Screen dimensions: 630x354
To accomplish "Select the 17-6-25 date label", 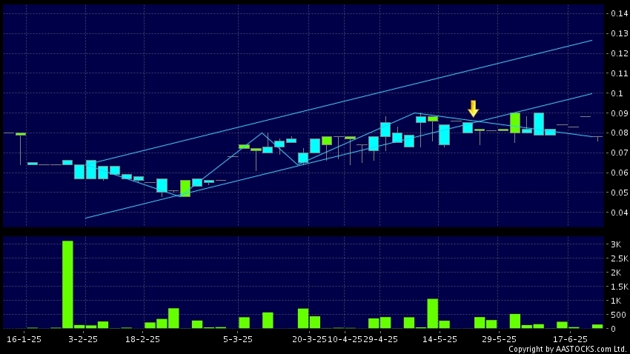I will (x=570, y=339).
